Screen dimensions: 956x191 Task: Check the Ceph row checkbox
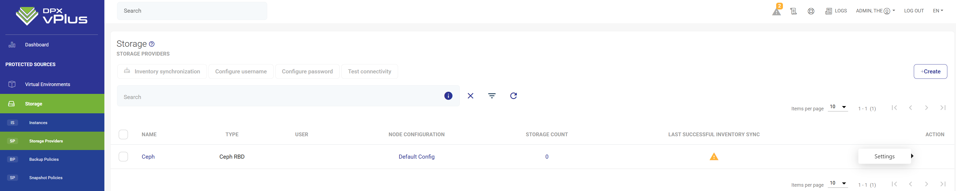click(123, 156)
